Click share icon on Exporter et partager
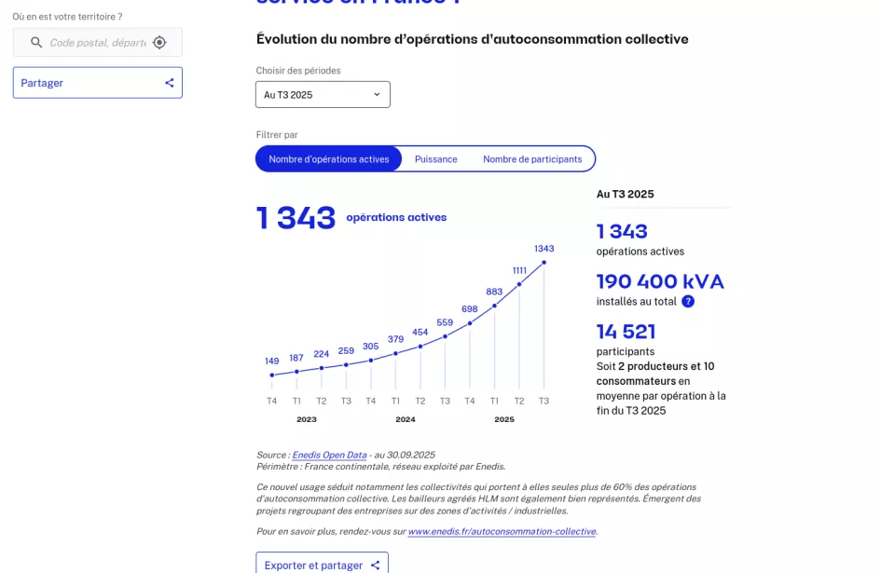The height and width of the screenshot is (573, 881). pos(376,565)
